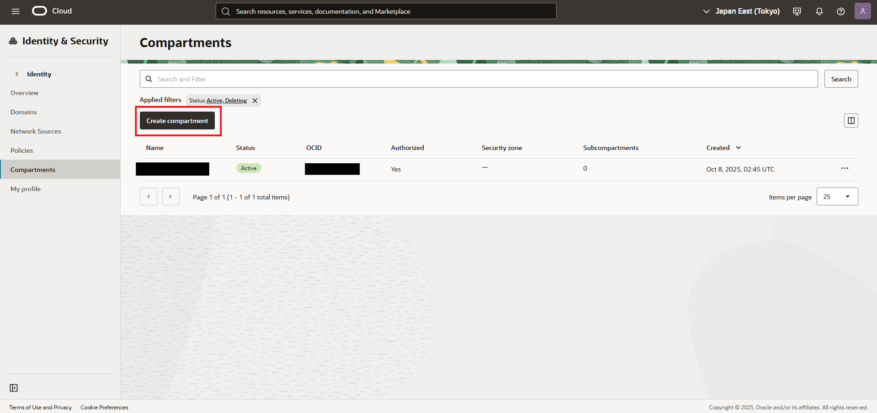Viewport: 877px width, 413px height.
Task: Select Compartments in the sidebar
Action: [60, 169]
